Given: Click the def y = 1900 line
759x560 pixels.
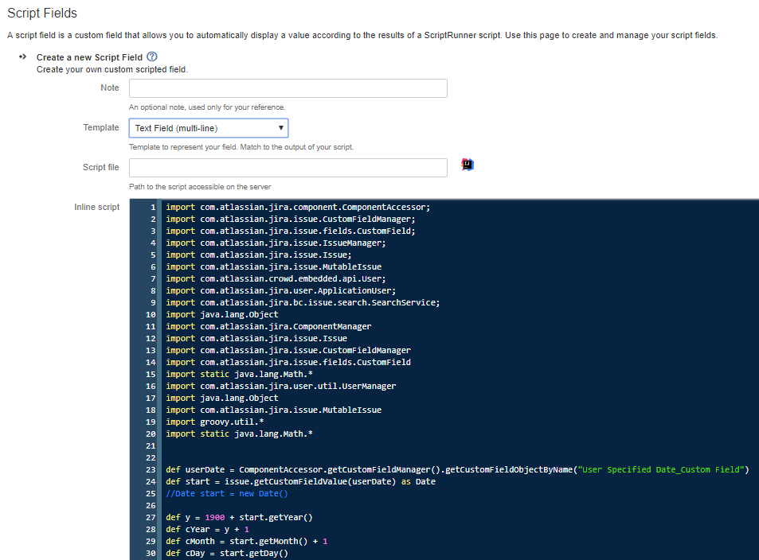Looking at the screenshot, I should [x=239, y=518].
